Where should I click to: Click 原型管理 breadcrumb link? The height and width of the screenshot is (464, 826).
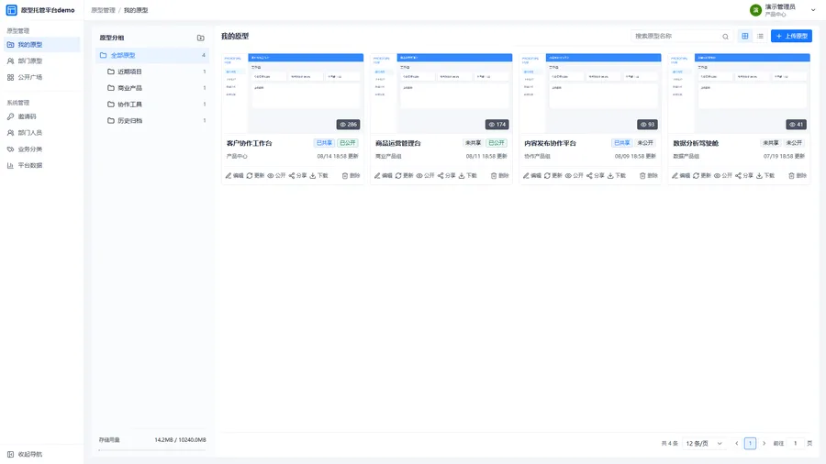[x=103, y=10]
